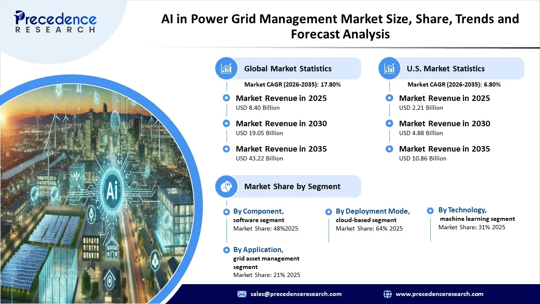
Task: Click the USD 19.05 Billion value
Action: click(x=259, y=133)
